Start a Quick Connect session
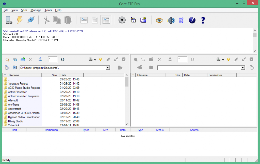 20,20
